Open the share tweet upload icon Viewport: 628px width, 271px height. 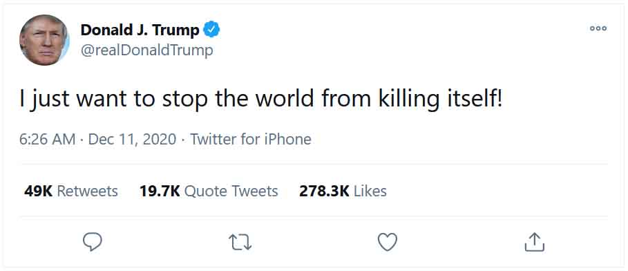tap(535, 242)
